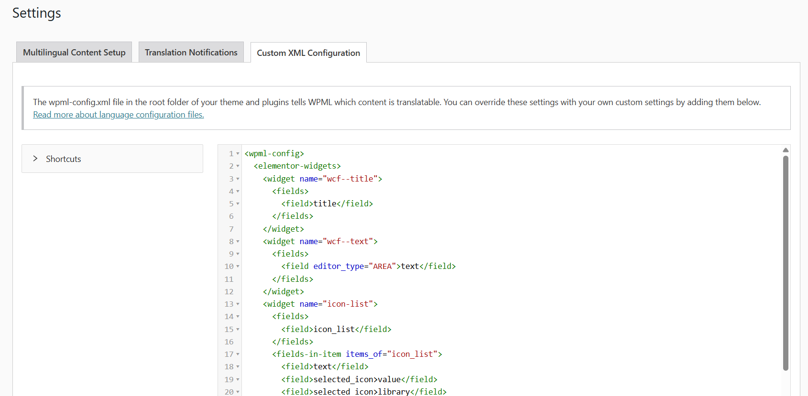The image size is (808, 396).
Task: Switch to the Translation Notifications tab
Action: point(191,52)
